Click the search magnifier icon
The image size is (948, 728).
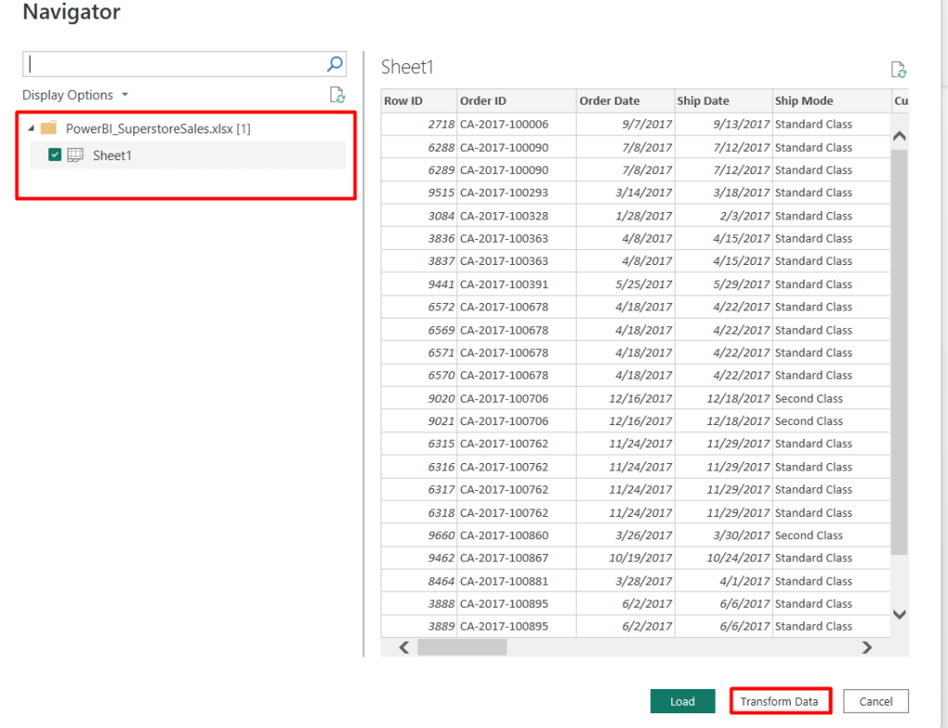pos(334,64)
